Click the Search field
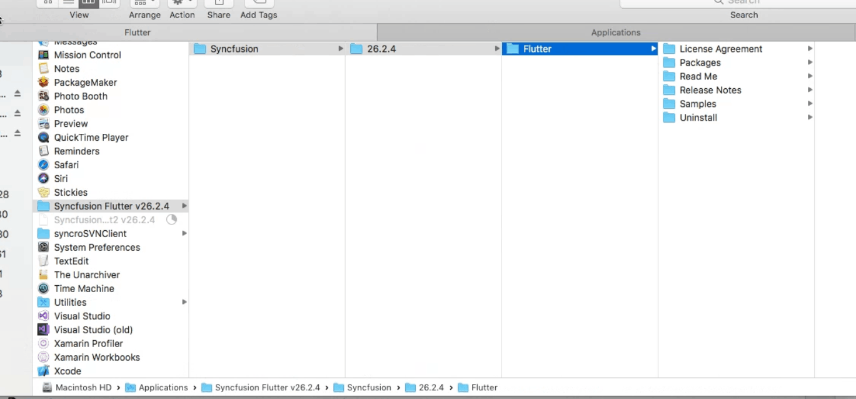Screen dimensions: 856x399 [x=738, y=3]
